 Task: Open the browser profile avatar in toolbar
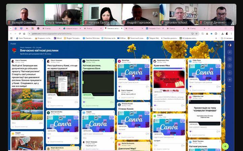coord(227,34)
